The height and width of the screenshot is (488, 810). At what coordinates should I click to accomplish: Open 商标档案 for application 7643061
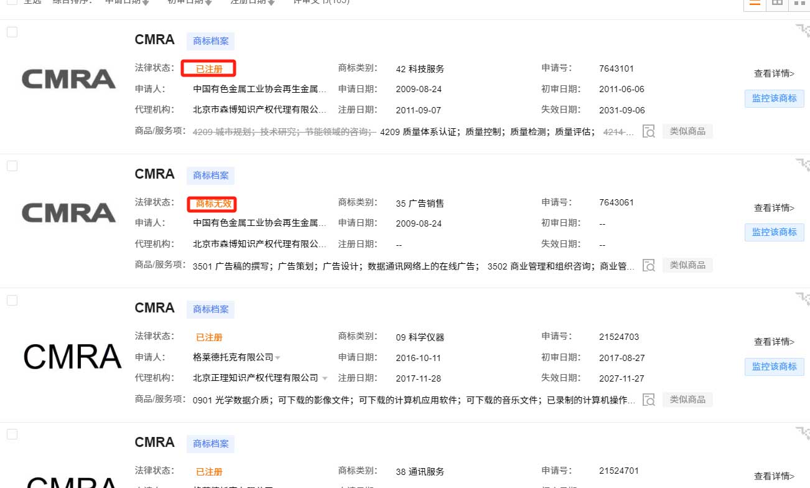point(211,176)
